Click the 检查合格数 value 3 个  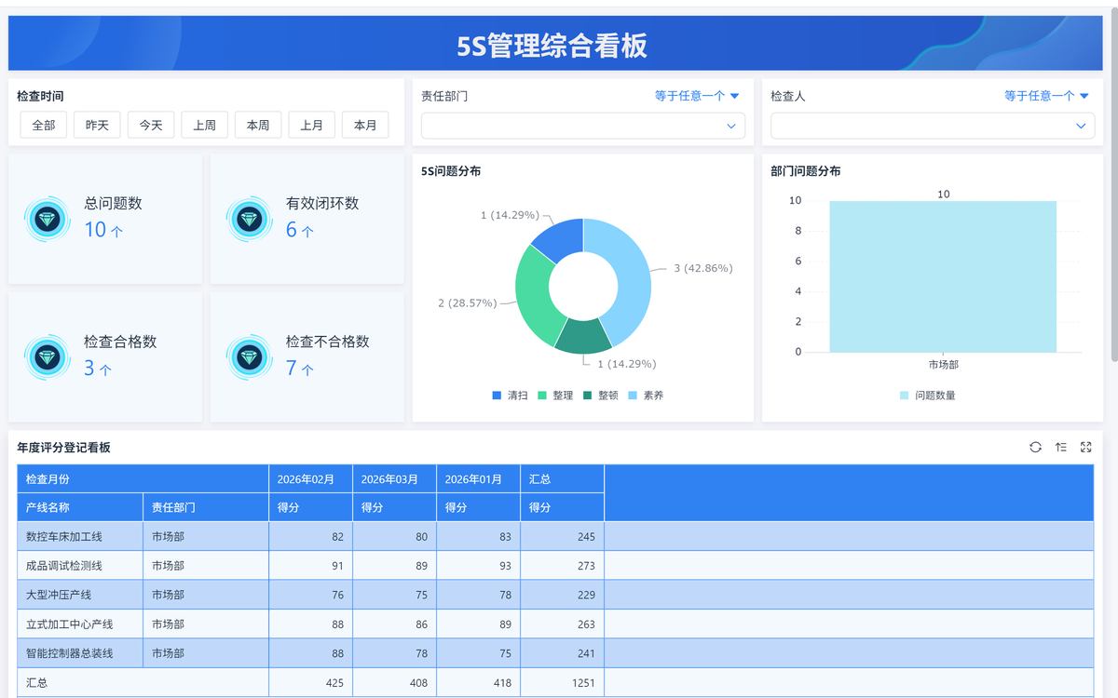point(98,369)
